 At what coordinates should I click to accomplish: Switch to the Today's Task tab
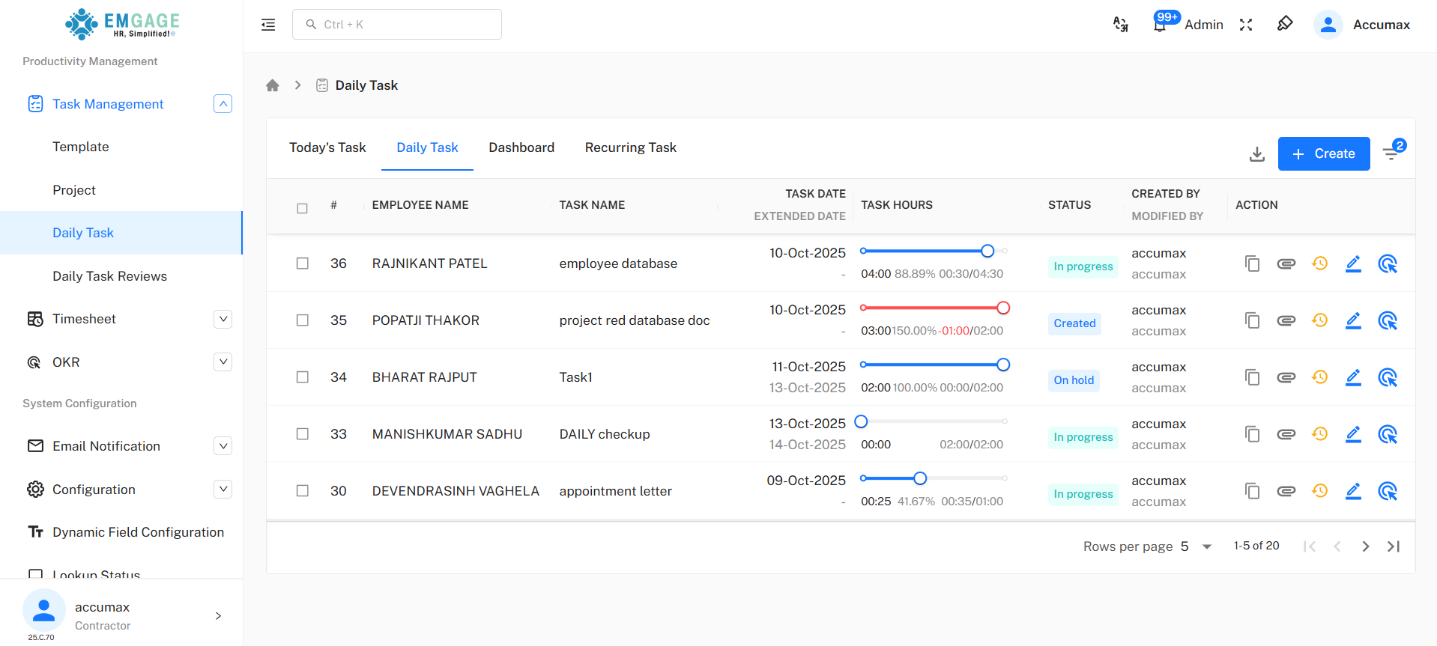(327, 147)
